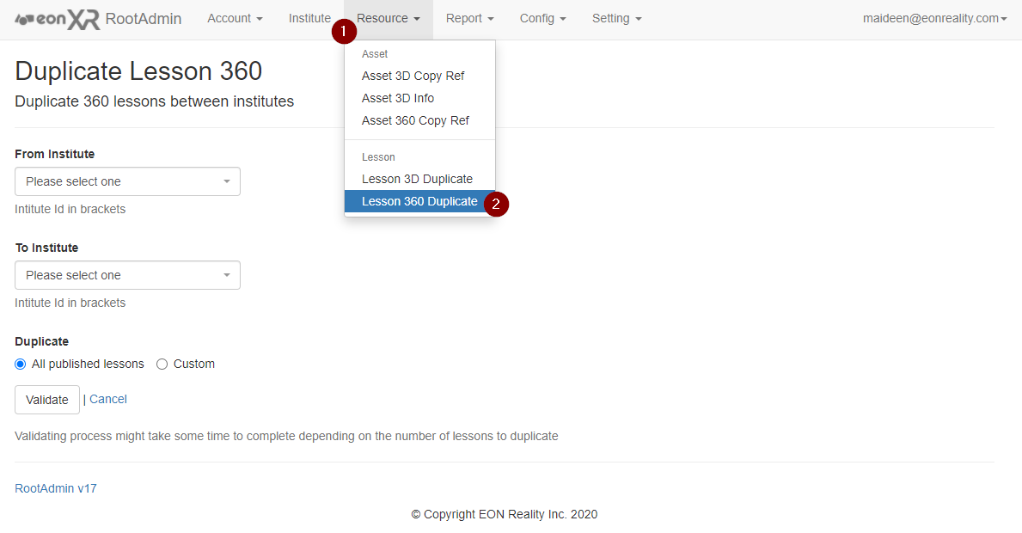
Task: Open the Report dropdown menu
Action: coord(469,19)
